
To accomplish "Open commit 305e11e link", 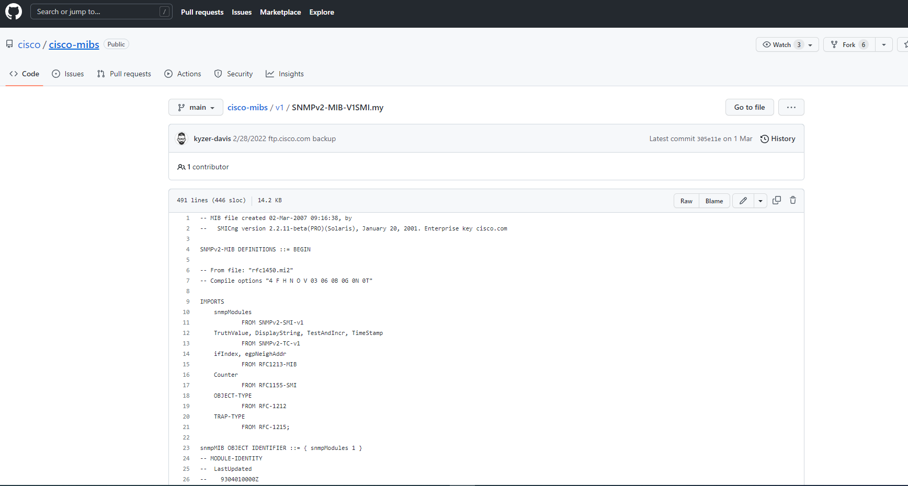I will tap(709, 139).
